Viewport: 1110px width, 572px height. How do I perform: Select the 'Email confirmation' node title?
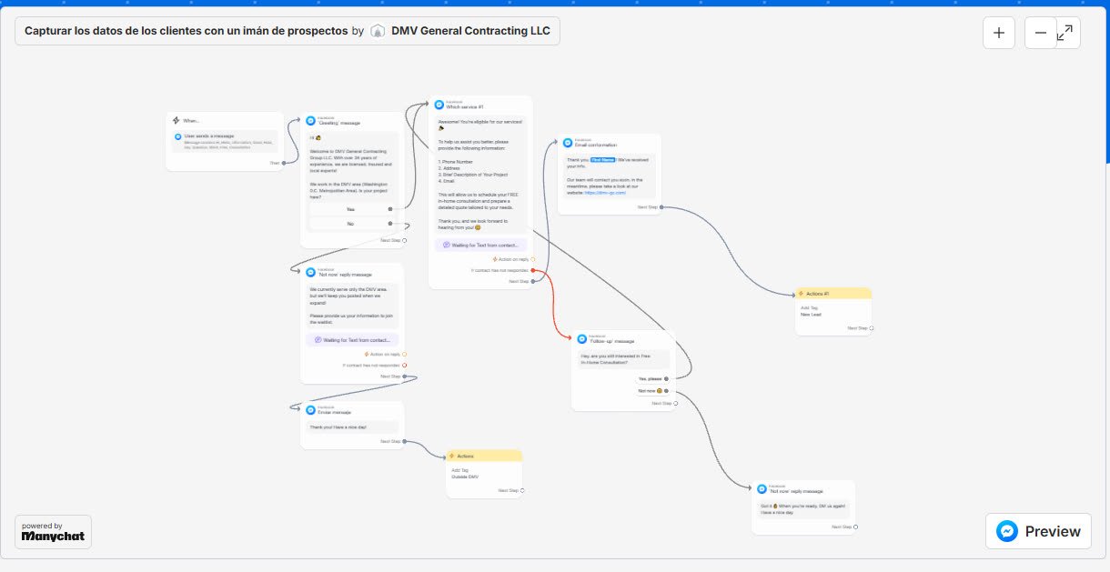pyautogui.click(x=596, y=145)
